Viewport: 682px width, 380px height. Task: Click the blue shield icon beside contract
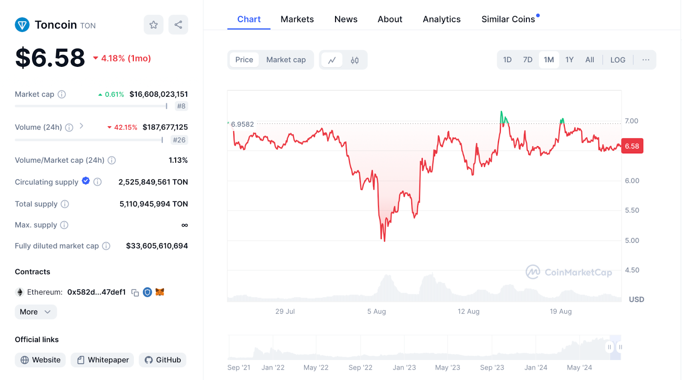(147, 292)
